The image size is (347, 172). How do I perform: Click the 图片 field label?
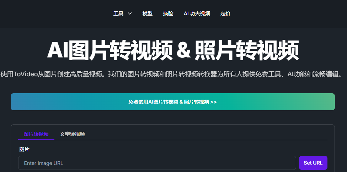(24, 149)
